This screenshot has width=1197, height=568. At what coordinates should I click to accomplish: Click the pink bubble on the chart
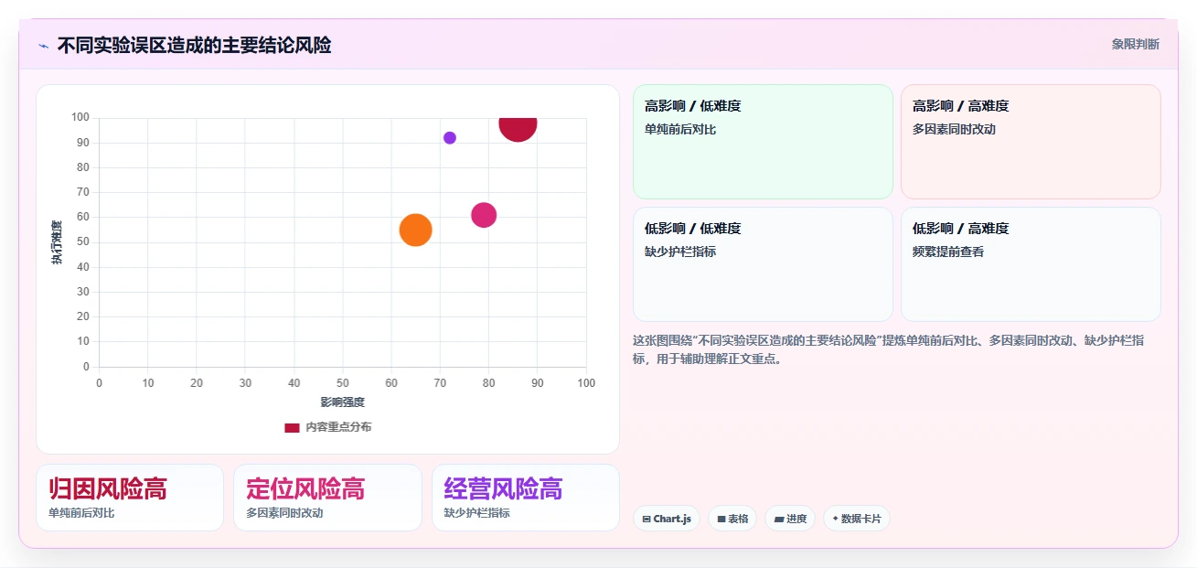(x=484, y=215)
